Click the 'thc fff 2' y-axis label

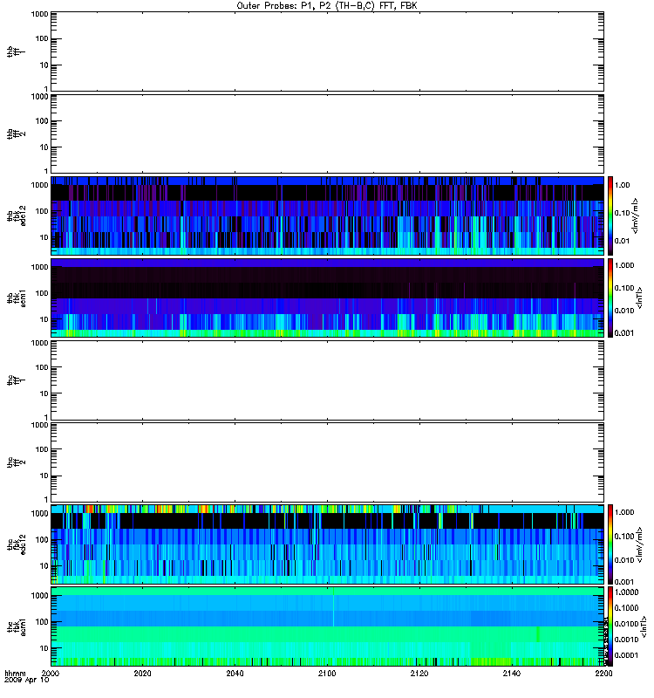17,462
